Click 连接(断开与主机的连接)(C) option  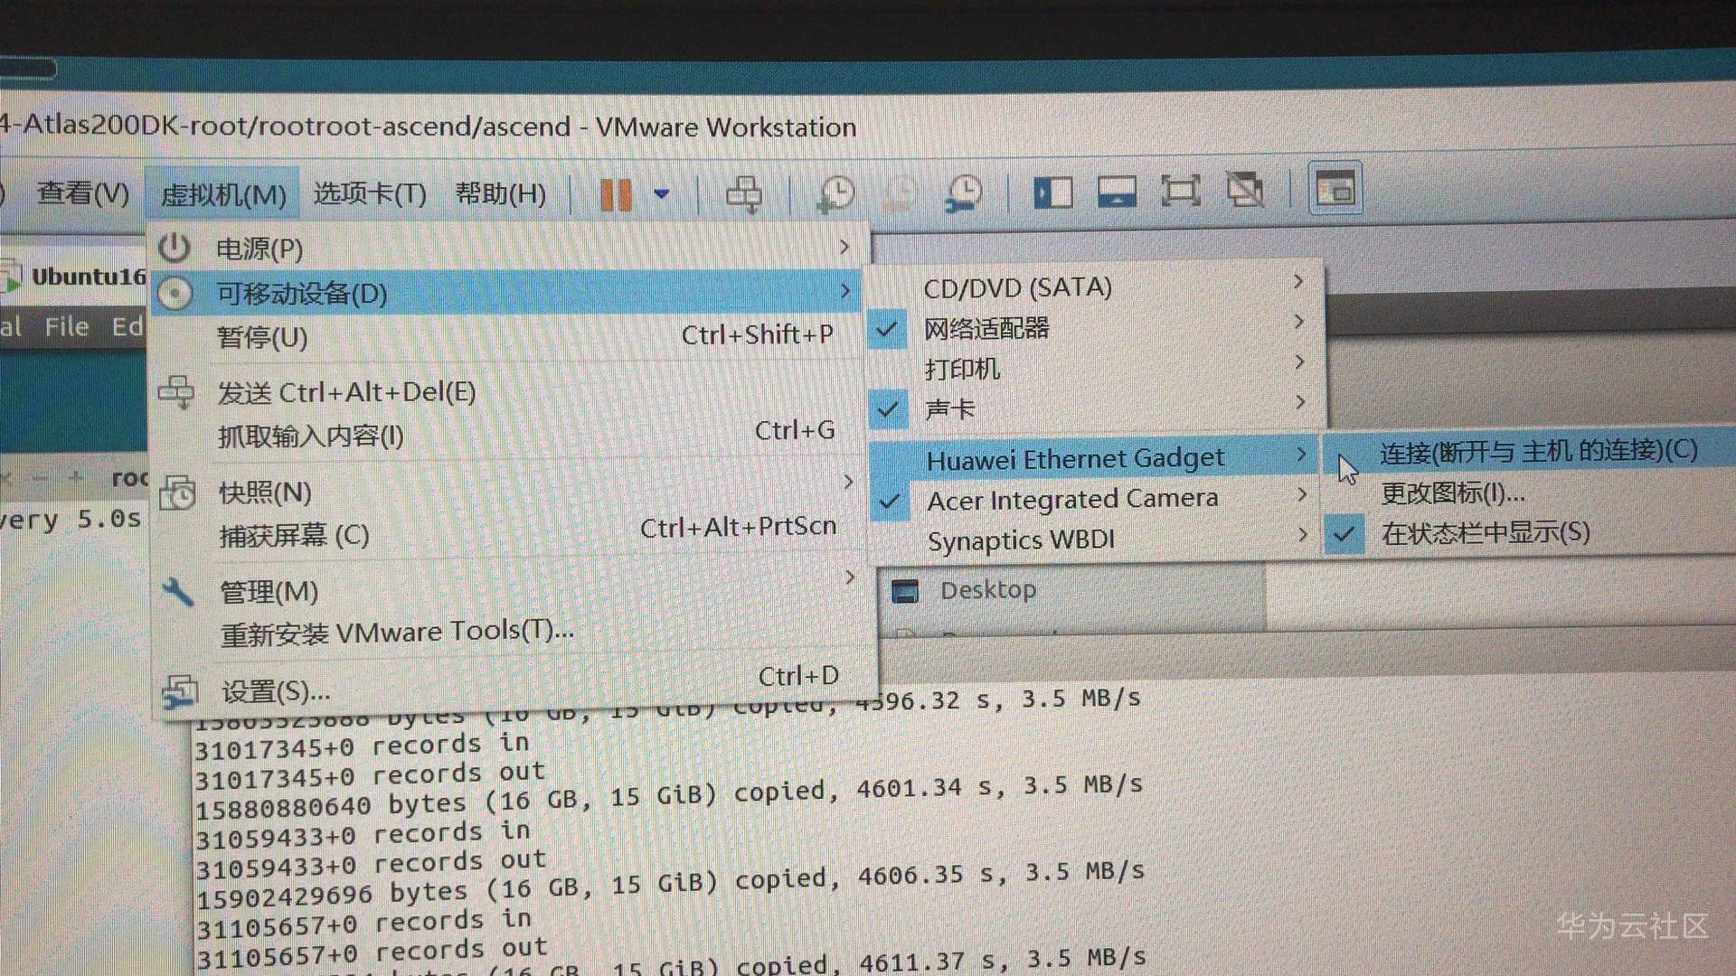[x=1537, y=451]
